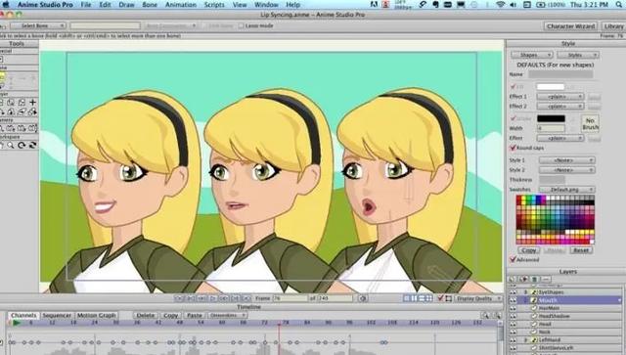Click the timeline Copy button

coord(170,315)
